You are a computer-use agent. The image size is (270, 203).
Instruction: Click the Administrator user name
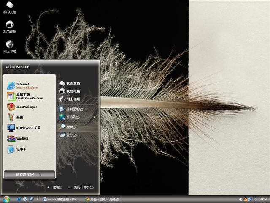(x=17, y=67)
